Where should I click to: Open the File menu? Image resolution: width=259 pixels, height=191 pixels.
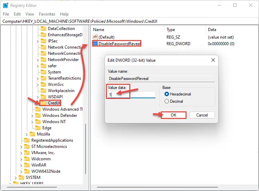pos(6,14)
